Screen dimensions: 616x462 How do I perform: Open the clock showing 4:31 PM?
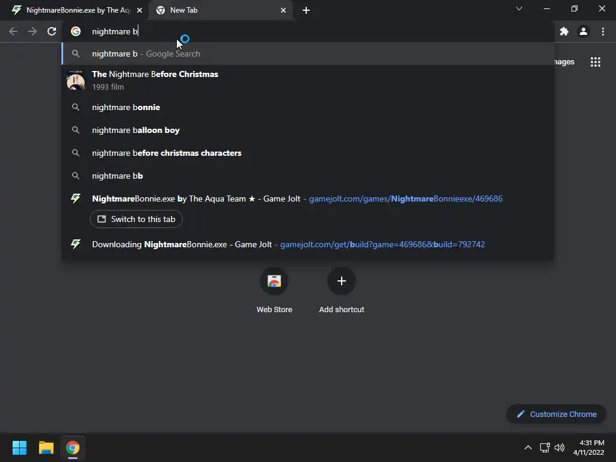(588, 448)
